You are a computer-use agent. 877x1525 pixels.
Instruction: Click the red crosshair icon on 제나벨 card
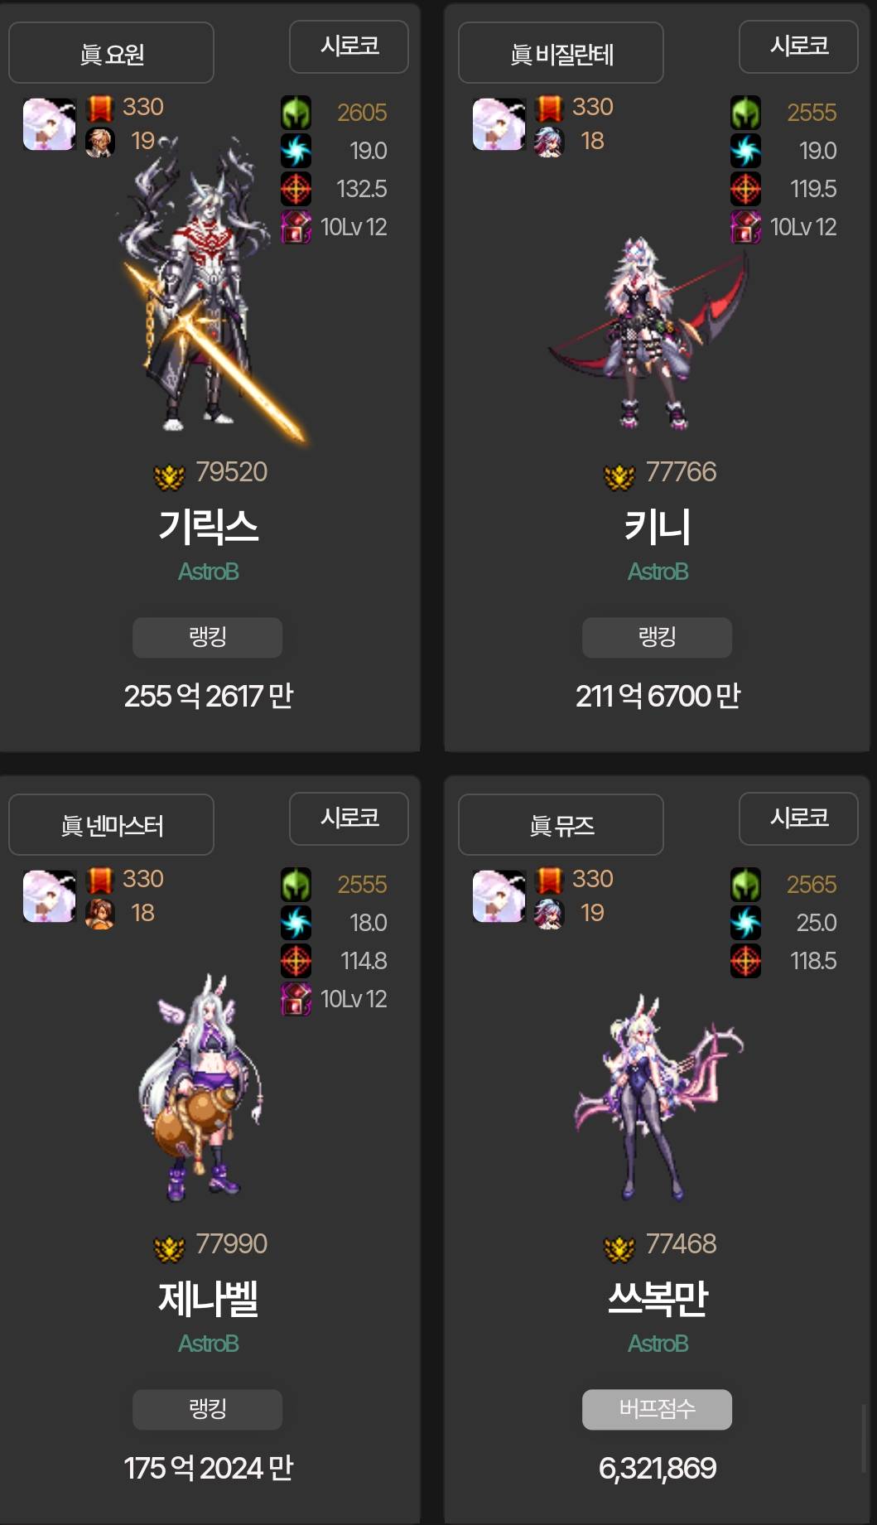coord(296,961)
